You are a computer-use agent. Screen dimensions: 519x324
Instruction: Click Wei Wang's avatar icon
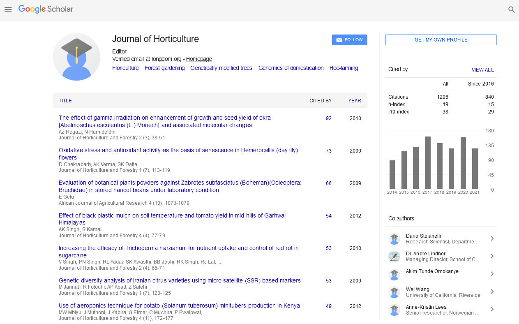(394, 292)
